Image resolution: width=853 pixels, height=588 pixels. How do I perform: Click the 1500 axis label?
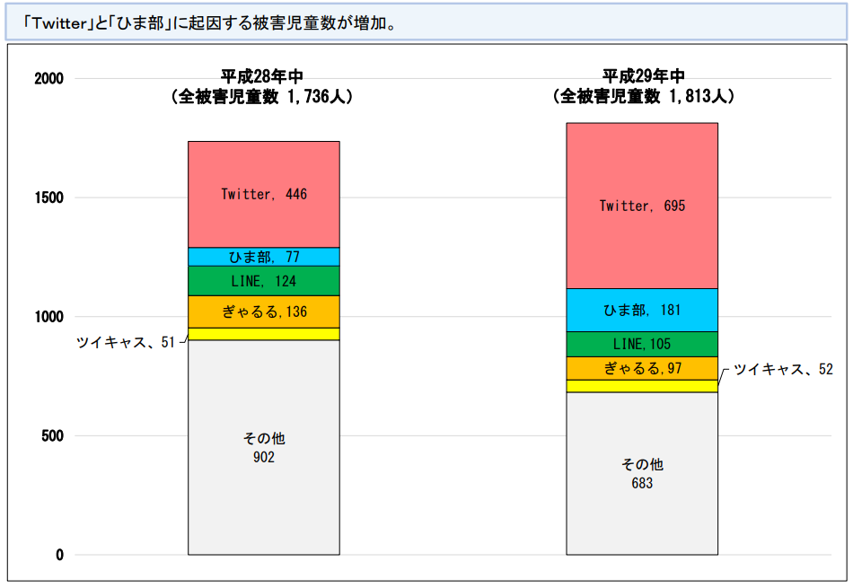[x=49, y=197]
